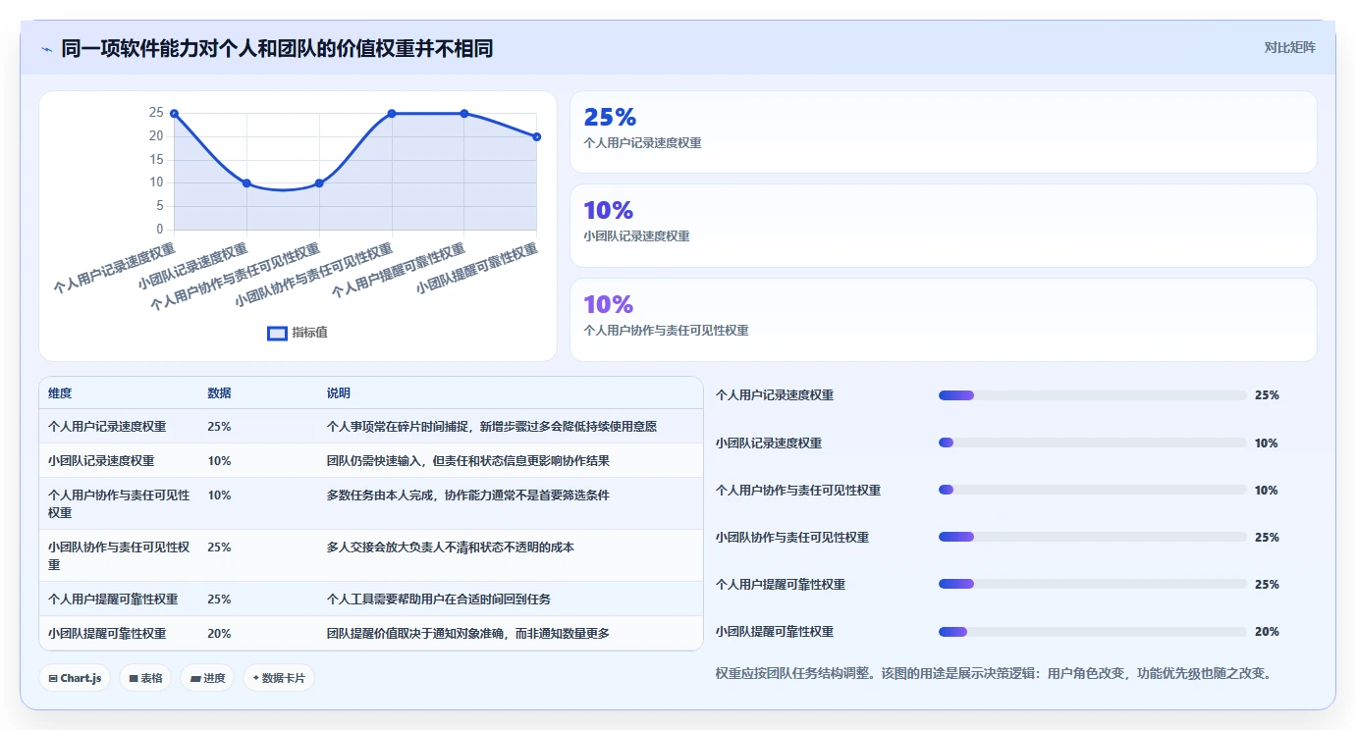Click description 多数任务由本人完成，协作能力通常不是首要筛选条件
The image size is (1356, 730).
pos(468,495)
